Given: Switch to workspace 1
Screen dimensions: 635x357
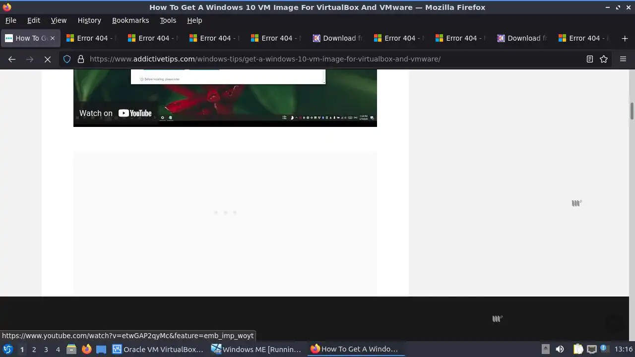Looking at the screenshot, I should point(22,349).
